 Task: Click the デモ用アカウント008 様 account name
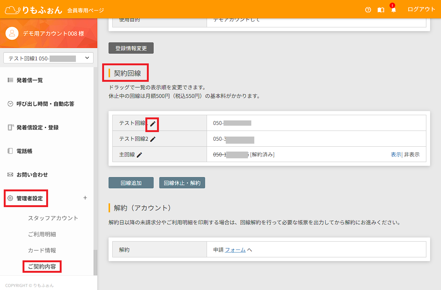point(53,34)
